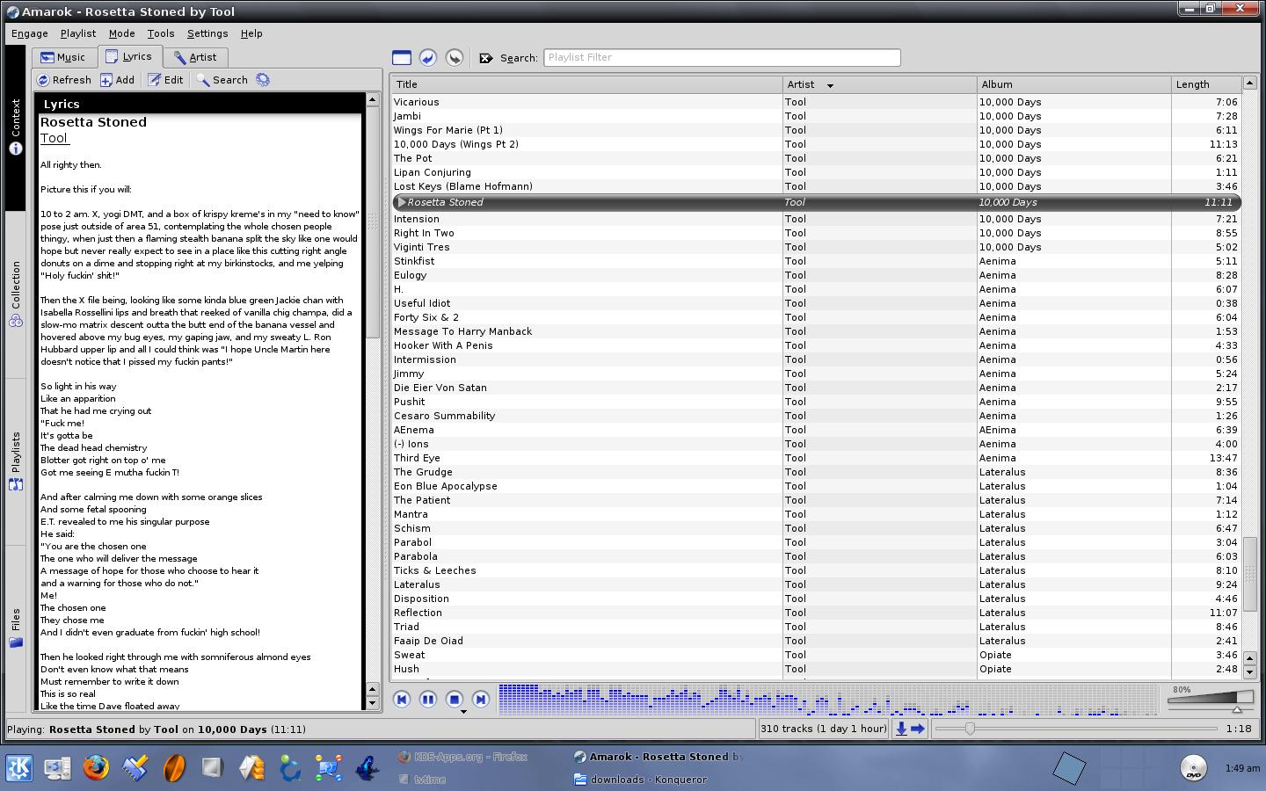The image size is (1266, 791).
Task: Click the playlist scrollbar up arrow
Action: (x=1249, y=83)
